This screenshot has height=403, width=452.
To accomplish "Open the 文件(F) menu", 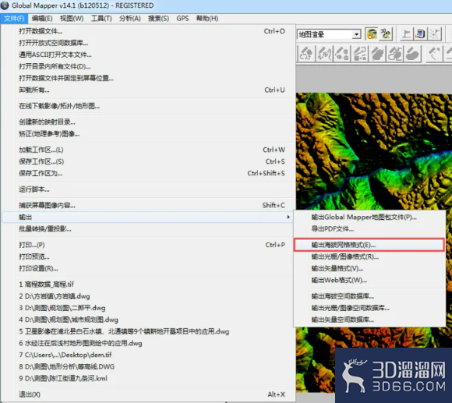I will [x=14, y=19].
